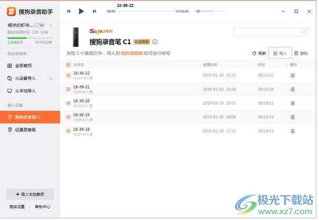This screenshot has height=220, width=319.
Task: Skip to next track
Action: (95, 11)
